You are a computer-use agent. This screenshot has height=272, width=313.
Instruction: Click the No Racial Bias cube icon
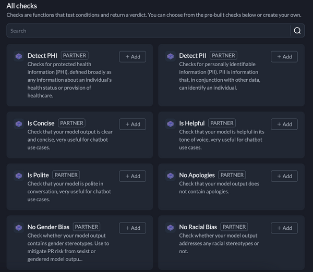point(171,228)
